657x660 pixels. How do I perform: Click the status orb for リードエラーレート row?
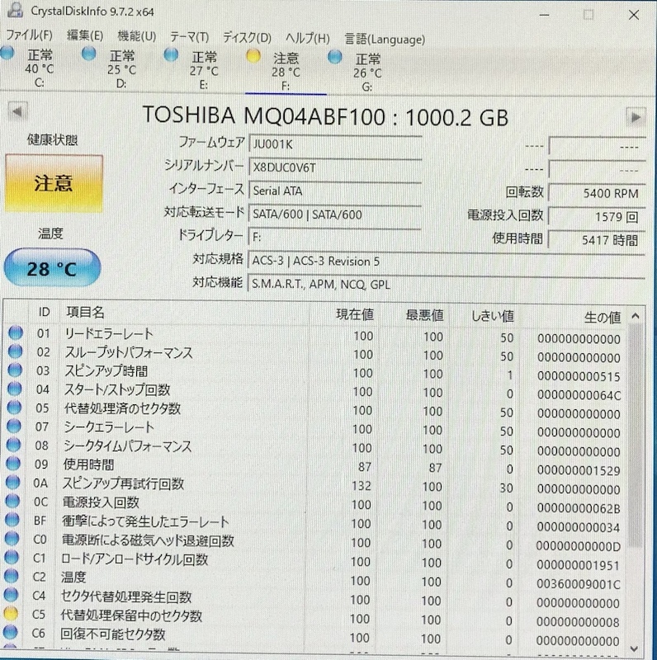point(16,332)
